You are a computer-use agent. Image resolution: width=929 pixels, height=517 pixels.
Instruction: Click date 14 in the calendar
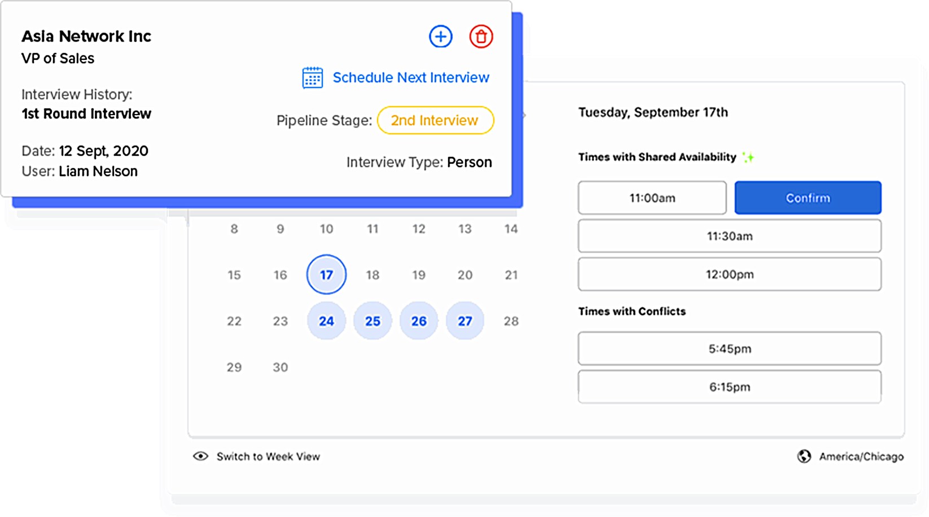[511, 229]
